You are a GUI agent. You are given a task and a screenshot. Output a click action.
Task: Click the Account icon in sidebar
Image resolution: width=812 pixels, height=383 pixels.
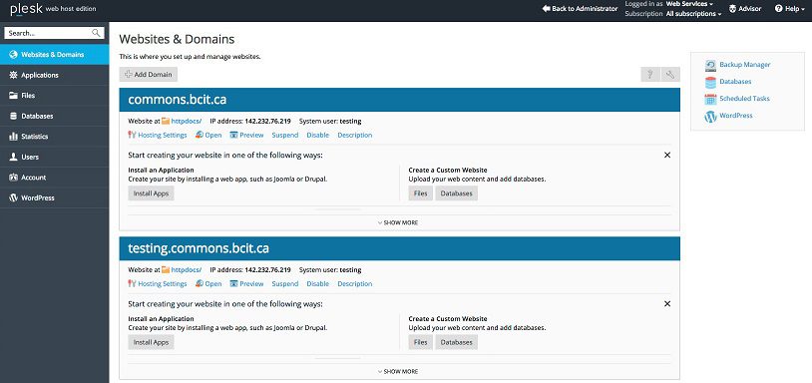pos(13,177)
